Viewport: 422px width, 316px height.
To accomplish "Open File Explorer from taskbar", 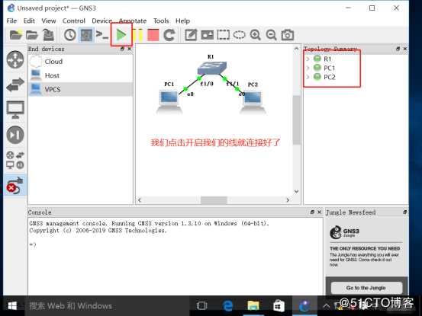I will click(x=253, y=306).
